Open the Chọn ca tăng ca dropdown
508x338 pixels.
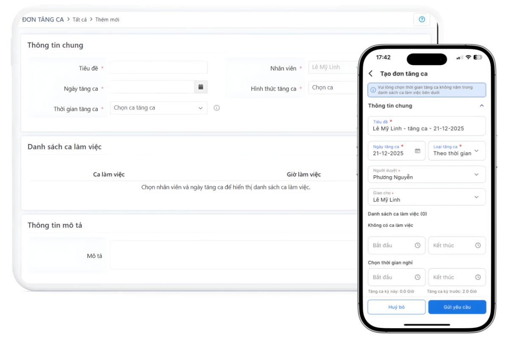[158, 108]
